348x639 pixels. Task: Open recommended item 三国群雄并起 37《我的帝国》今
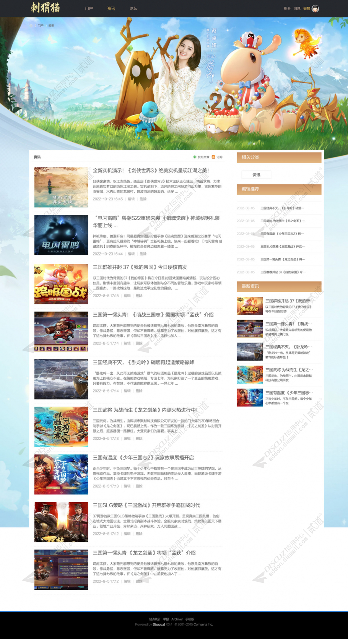pyautogui.click(x=283, y=272)
